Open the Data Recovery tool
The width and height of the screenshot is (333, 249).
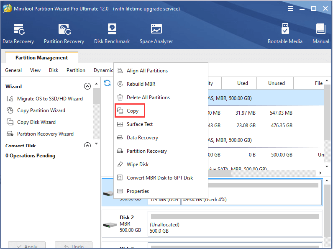coord(18,33)
